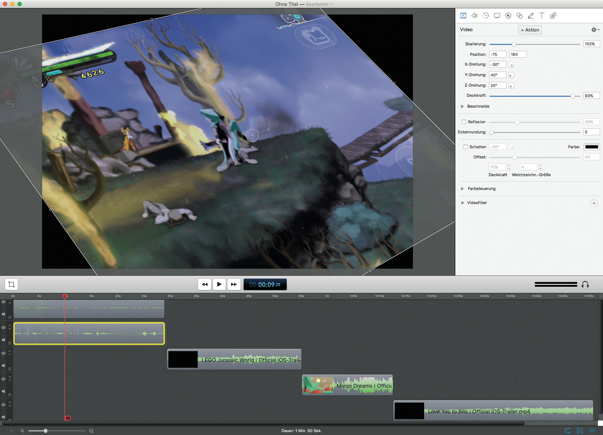
Task: Open the audio properties tab
Action: click(x=474, y=16)
